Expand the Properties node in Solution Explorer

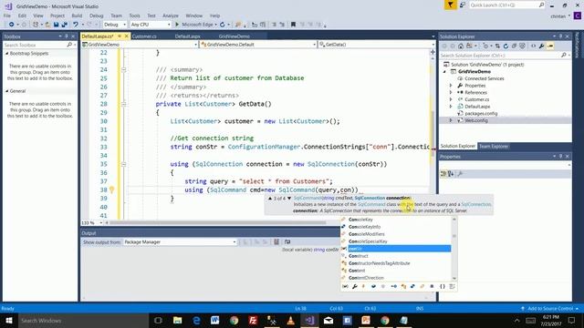pyautogui.click(x=451, y=86)
